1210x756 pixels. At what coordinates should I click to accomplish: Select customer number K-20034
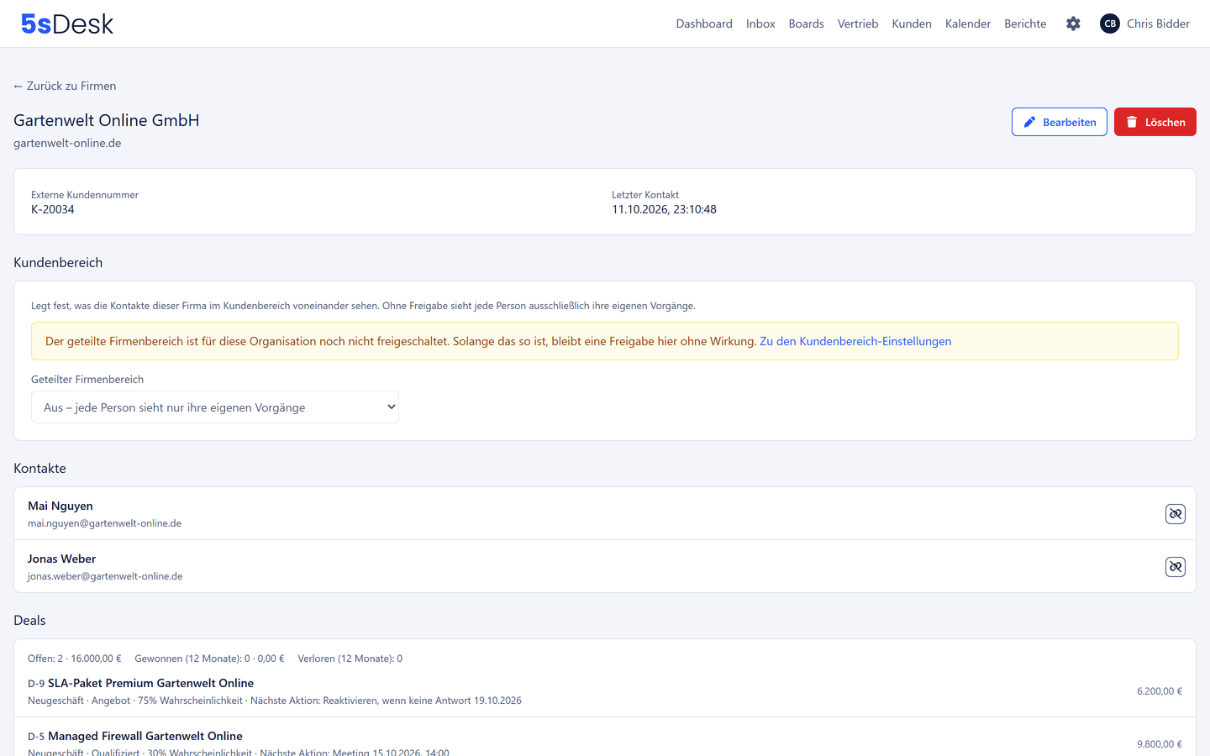[x=53, y=209]
